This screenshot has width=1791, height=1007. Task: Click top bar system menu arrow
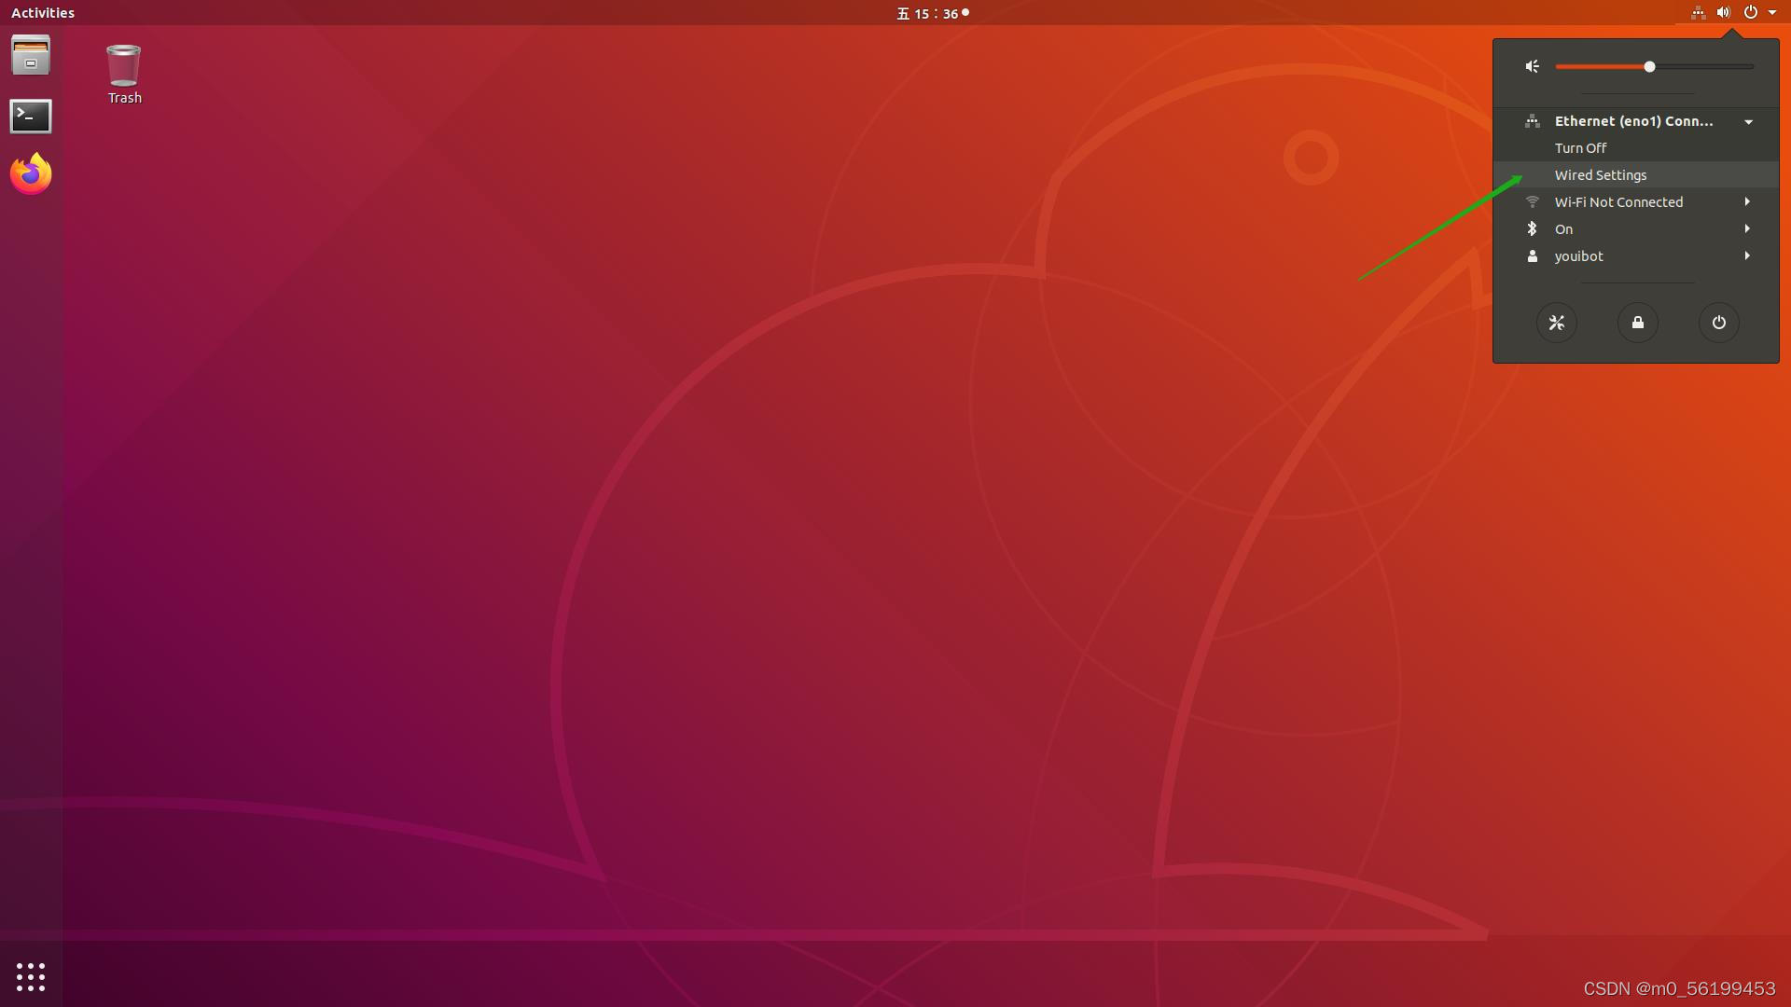[x=1772, y=13]
